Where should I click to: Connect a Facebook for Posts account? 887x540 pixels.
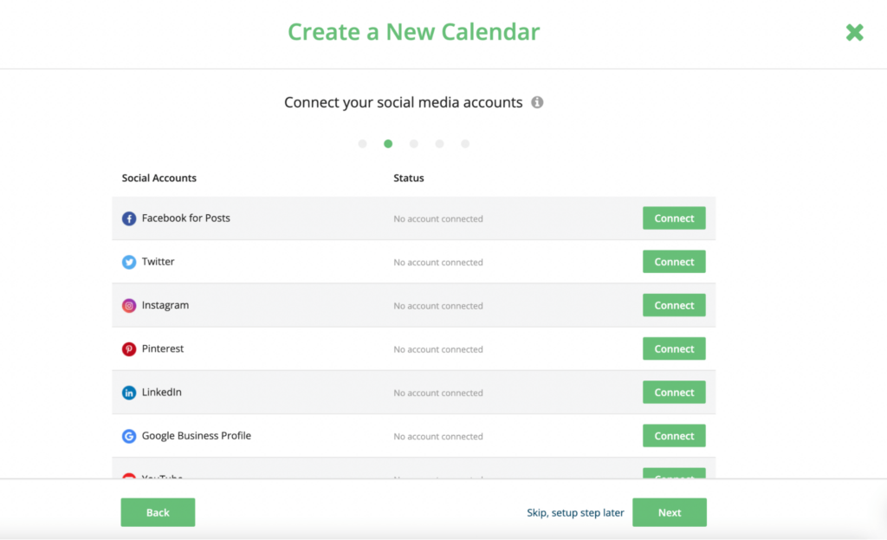674,218
